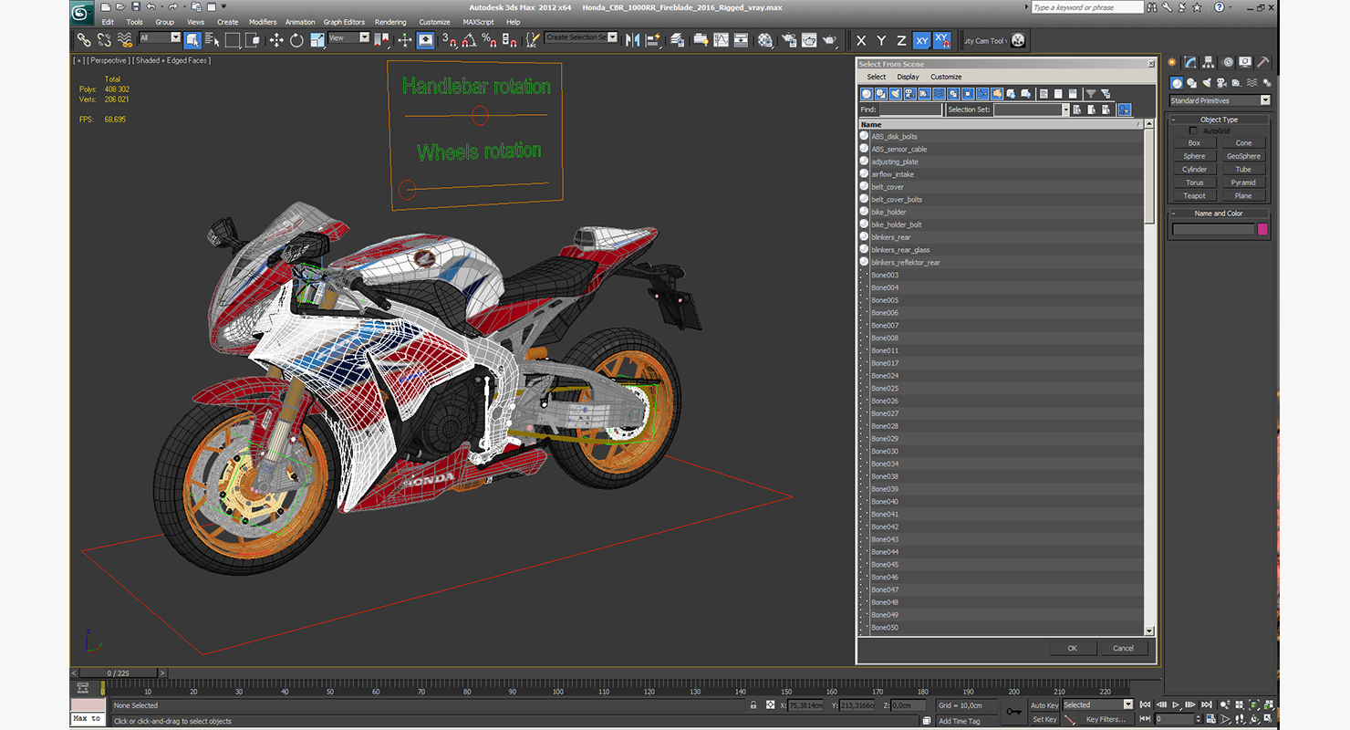
Task: Click the Unlink Selection tool
Action: point(104,40)
